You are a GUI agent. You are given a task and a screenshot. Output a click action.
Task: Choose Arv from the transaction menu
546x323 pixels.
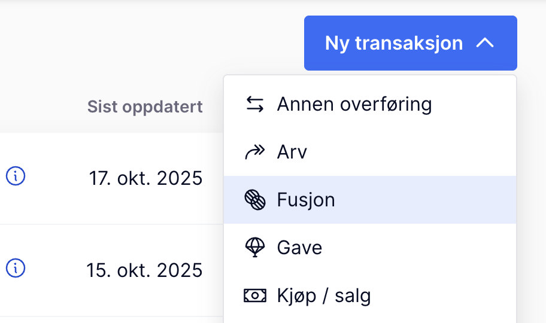coord(292,153)
